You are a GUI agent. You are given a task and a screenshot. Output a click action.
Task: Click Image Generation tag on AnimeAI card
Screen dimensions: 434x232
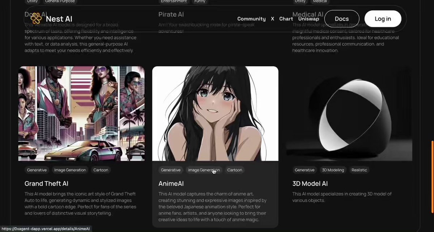click(204, 170)
